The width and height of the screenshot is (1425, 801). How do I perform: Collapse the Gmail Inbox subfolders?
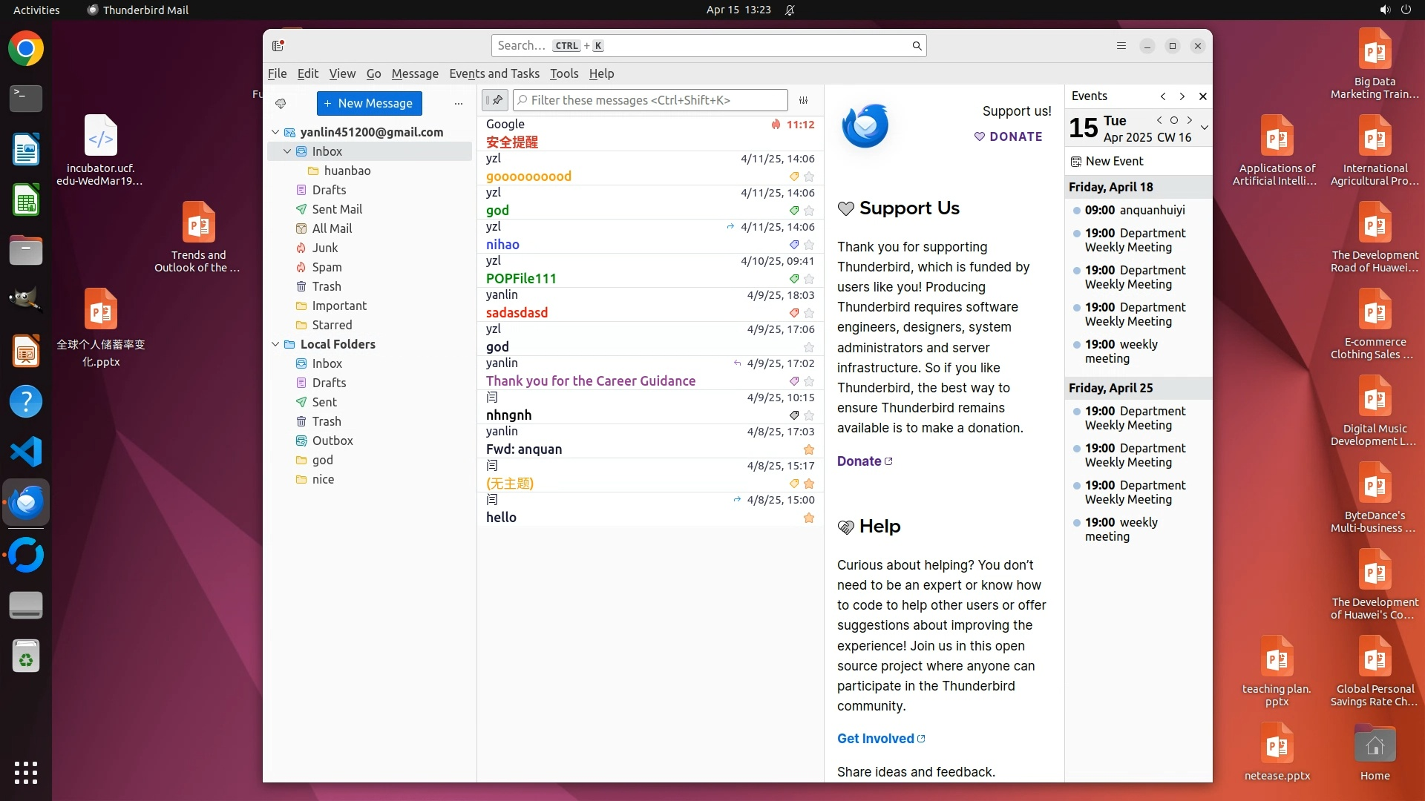click(x=287, y=151)
